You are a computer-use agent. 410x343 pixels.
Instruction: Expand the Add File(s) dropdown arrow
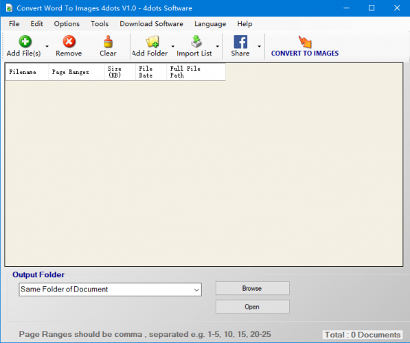coord(47,47)
